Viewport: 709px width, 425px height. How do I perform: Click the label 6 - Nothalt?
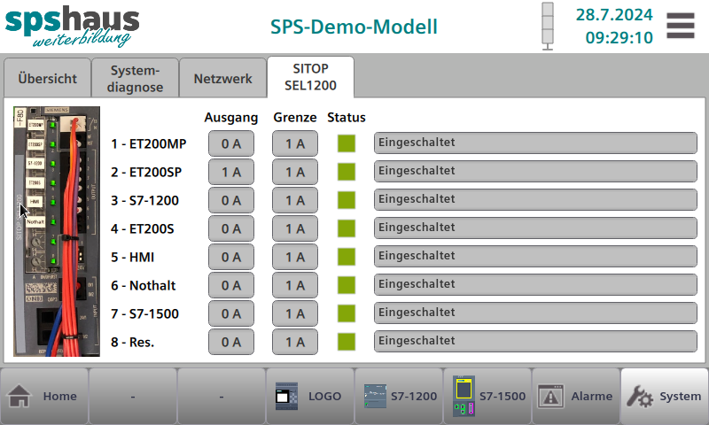[144, 285]
